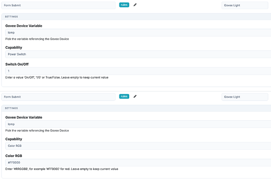The image size is (271, 179).
Task: Click the 'Color RGB' field label
Action: click(x=14, y=156)
